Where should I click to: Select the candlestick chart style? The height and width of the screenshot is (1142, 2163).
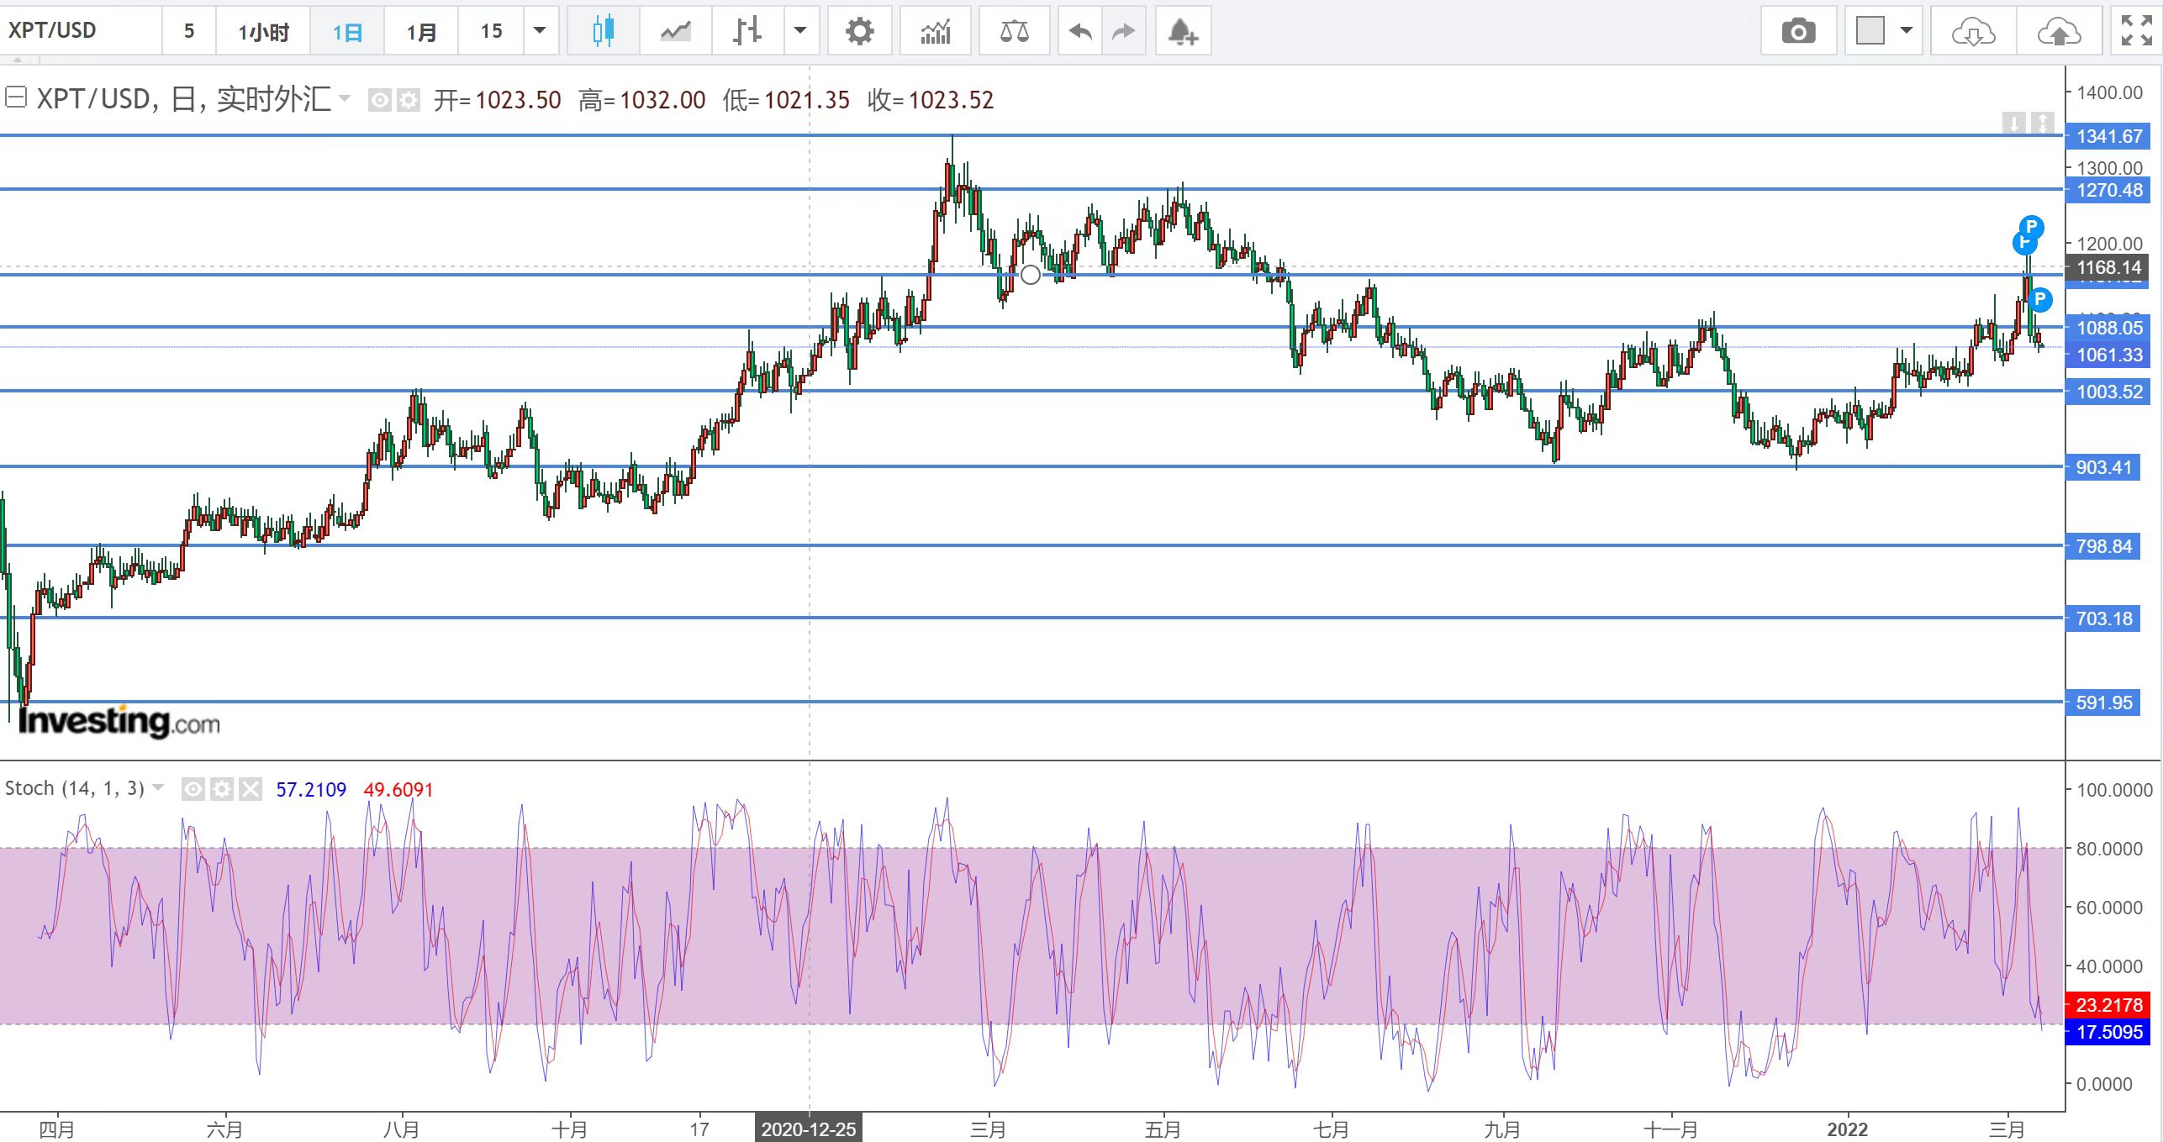click(x=603, y=32)
